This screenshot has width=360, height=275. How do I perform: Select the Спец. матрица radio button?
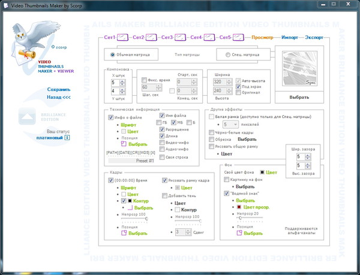pyautogui.click(x=227, y=55)
